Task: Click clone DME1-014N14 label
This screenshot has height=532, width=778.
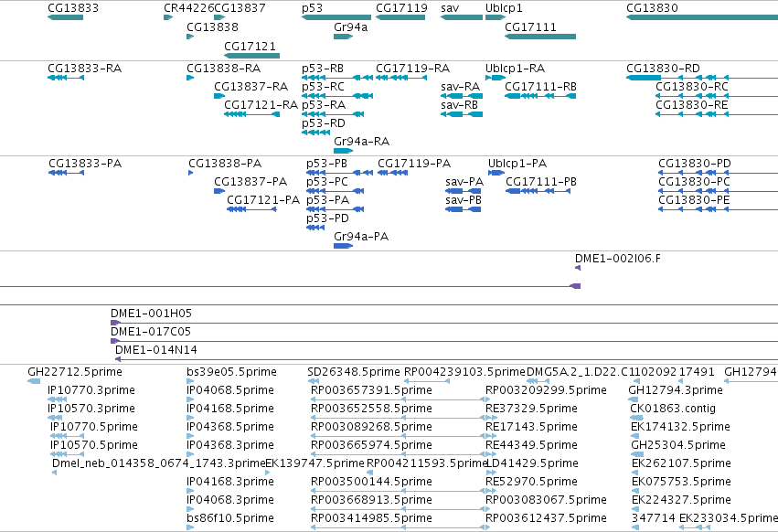Action: [155, 350]
